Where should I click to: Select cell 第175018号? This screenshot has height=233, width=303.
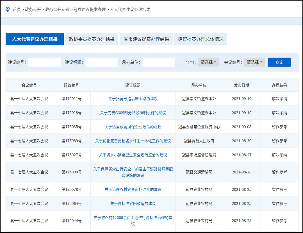pos(72,113)
